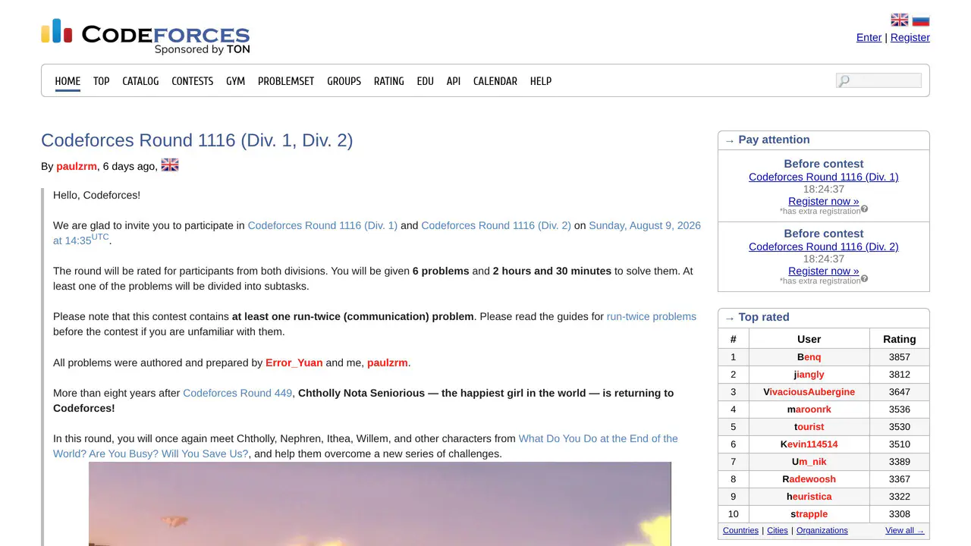The width and height of the screenshot is (971, 546).
Task: Register now for Round 1116 Div. 1
Action: (824, 201)
